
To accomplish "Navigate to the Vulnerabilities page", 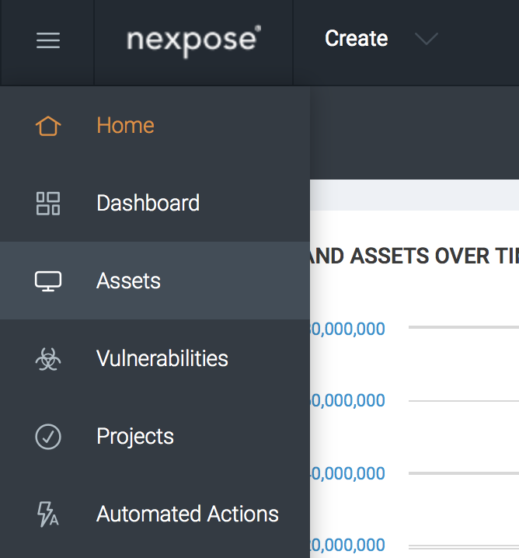I will click(162, 359).
